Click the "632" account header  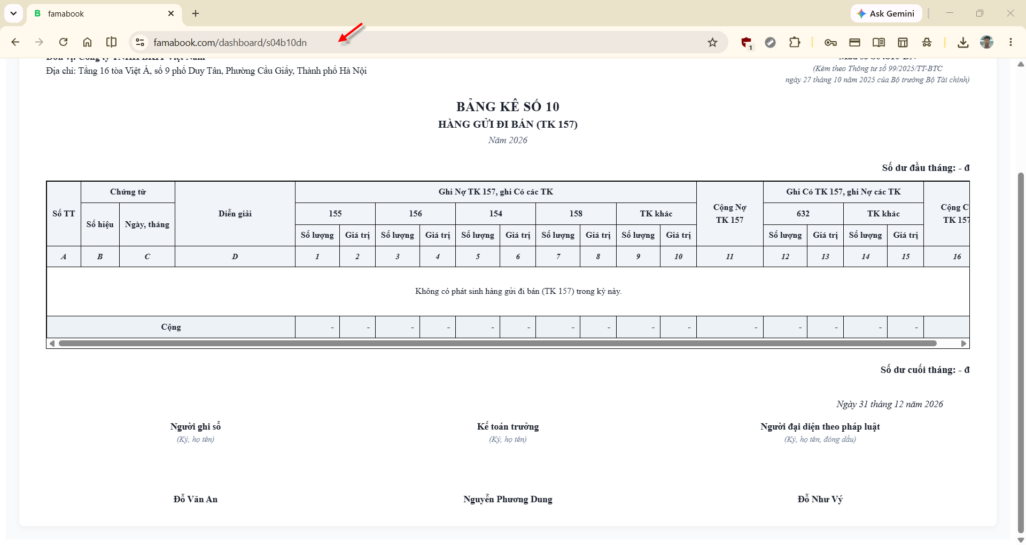[x=803, y=214]
